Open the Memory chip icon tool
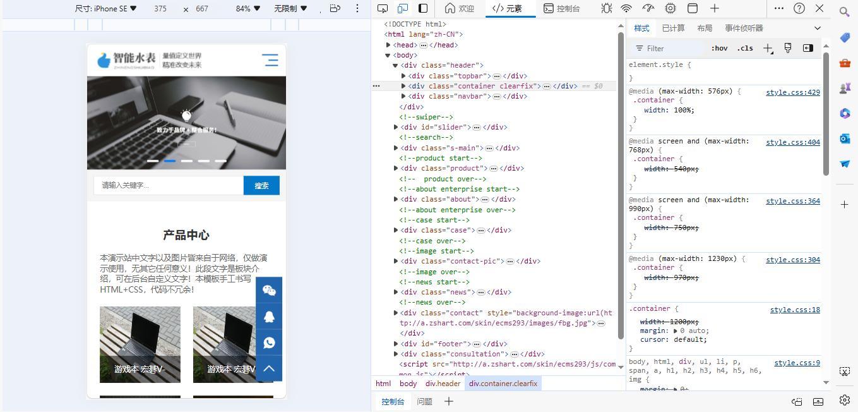The width and height of the screenshot is (858, 412). (670, 8)
